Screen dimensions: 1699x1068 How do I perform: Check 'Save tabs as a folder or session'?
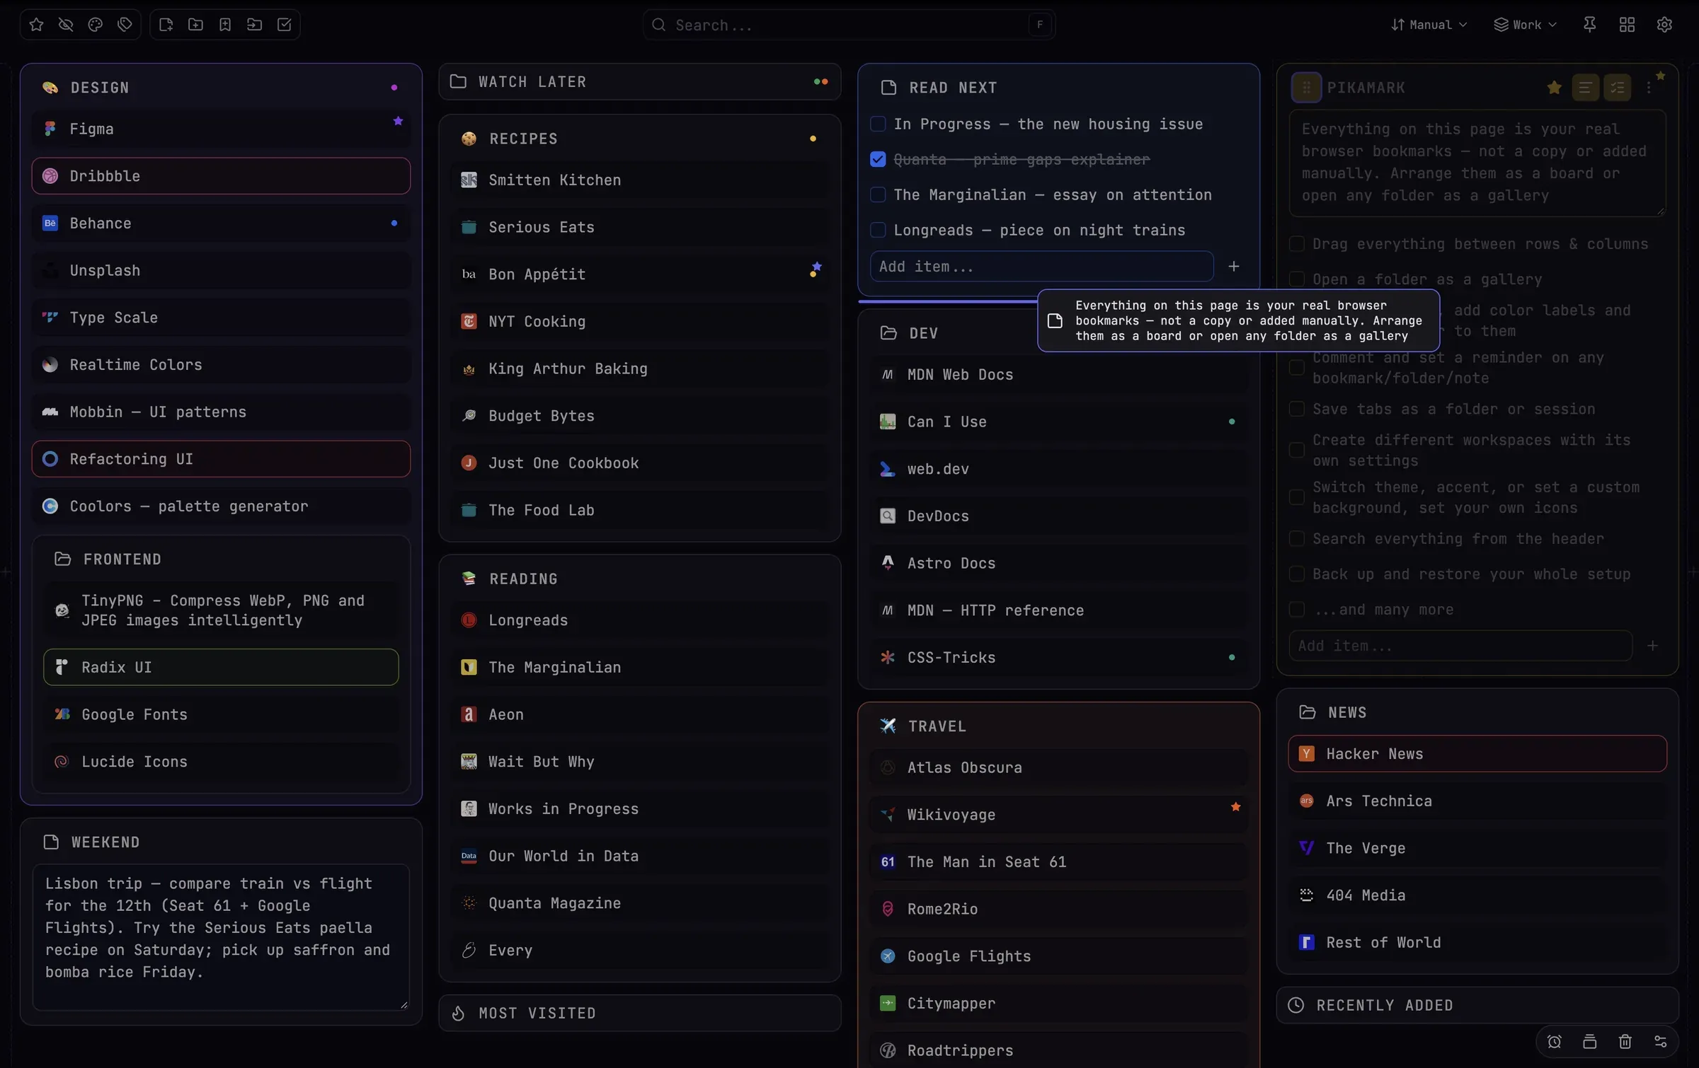click(x=1297, y=410)
